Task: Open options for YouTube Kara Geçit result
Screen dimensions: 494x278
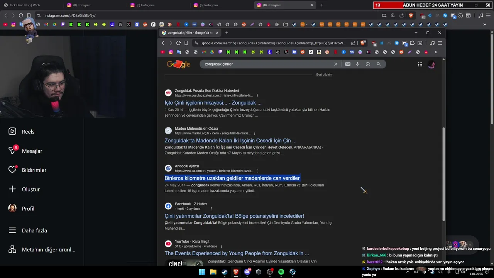Action: click(222, 246)
